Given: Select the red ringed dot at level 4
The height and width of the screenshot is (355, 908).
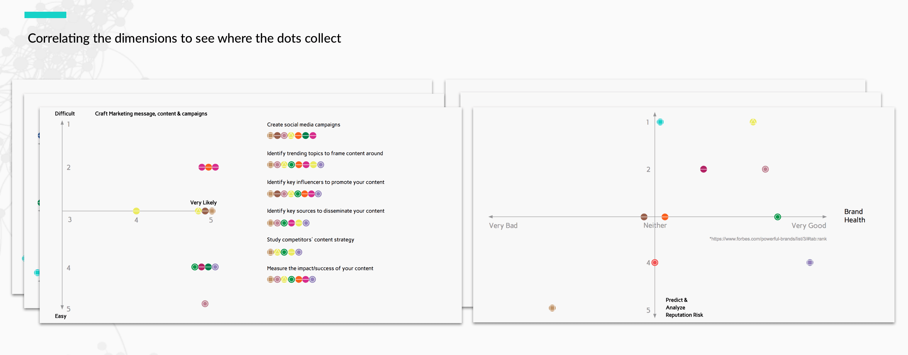Looking at the screenshot, I should (x=655, y=263).
